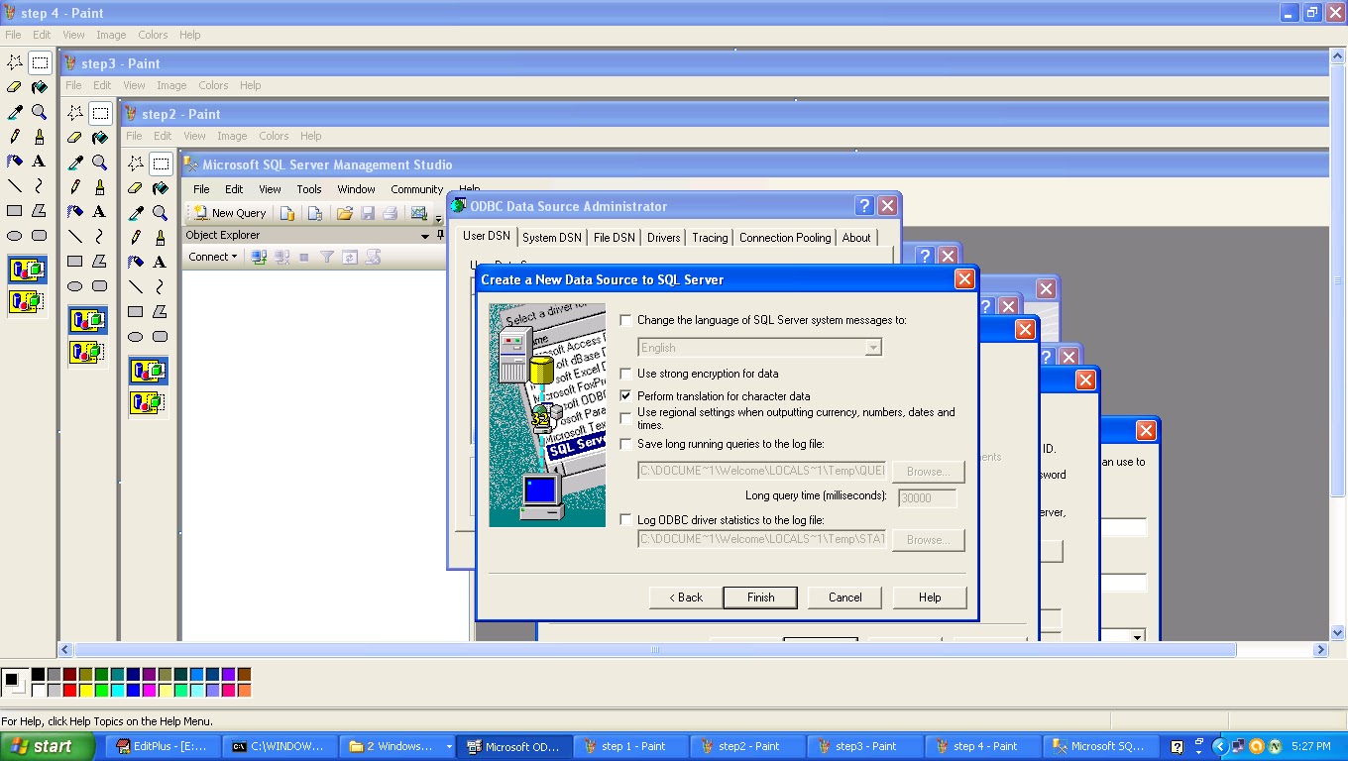Screen dimensions: 1348x761
Task: Choose the Text tool in step 4 Paint
Action: 40,162
